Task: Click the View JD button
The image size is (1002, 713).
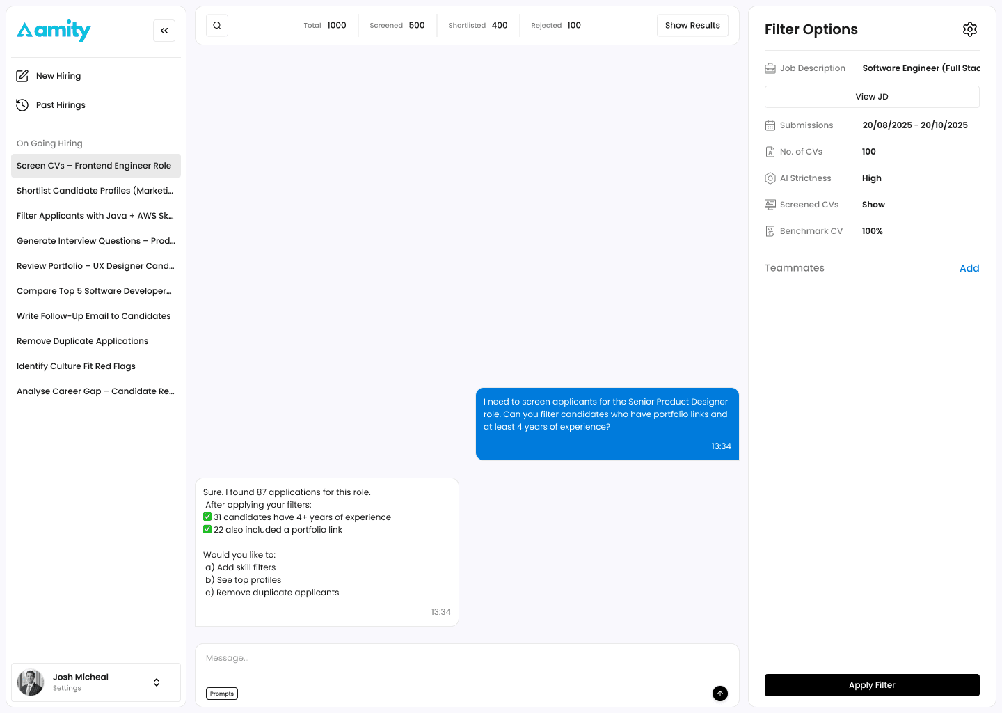Action: 872,96
